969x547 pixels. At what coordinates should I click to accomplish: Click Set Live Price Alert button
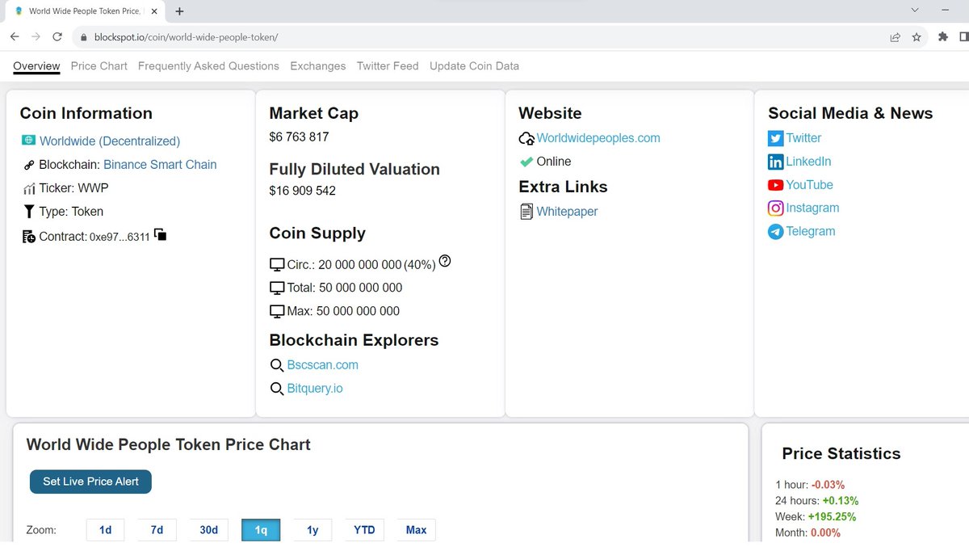point(90,482)
